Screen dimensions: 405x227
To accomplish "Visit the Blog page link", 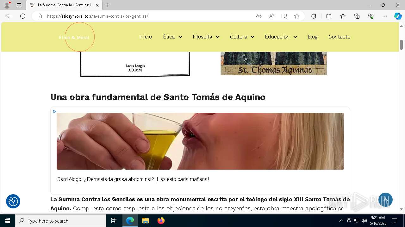I will coord(312,37).
